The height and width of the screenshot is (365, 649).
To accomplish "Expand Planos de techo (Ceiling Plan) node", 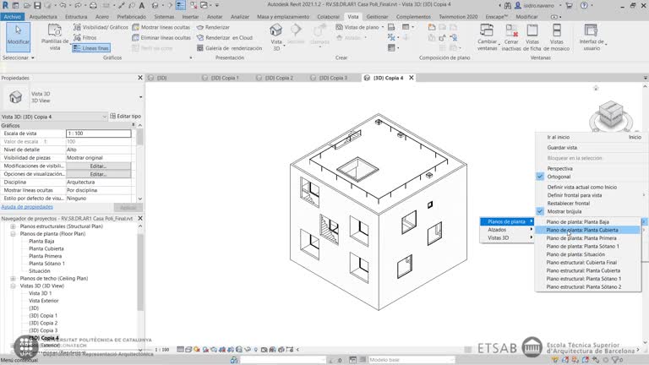I will point(13,278).
